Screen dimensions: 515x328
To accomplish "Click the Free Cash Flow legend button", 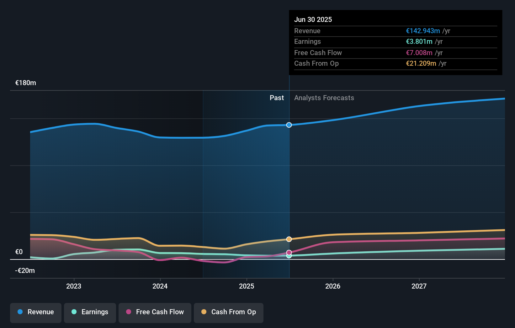I will pos(155,312).
